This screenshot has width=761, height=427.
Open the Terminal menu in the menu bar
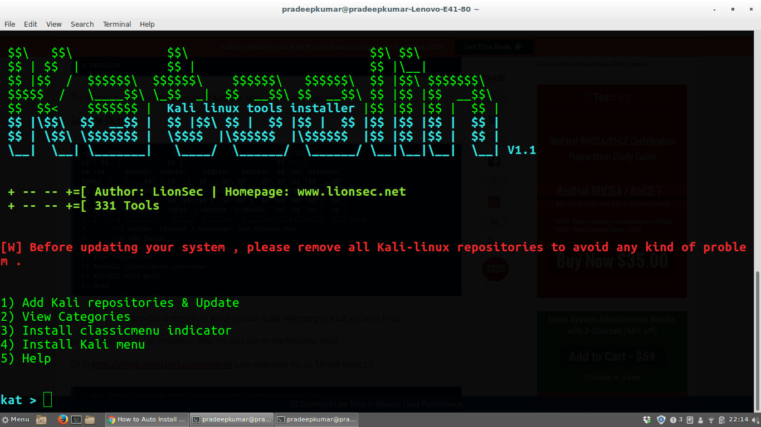pyautogui.click(x=116, y=24)
